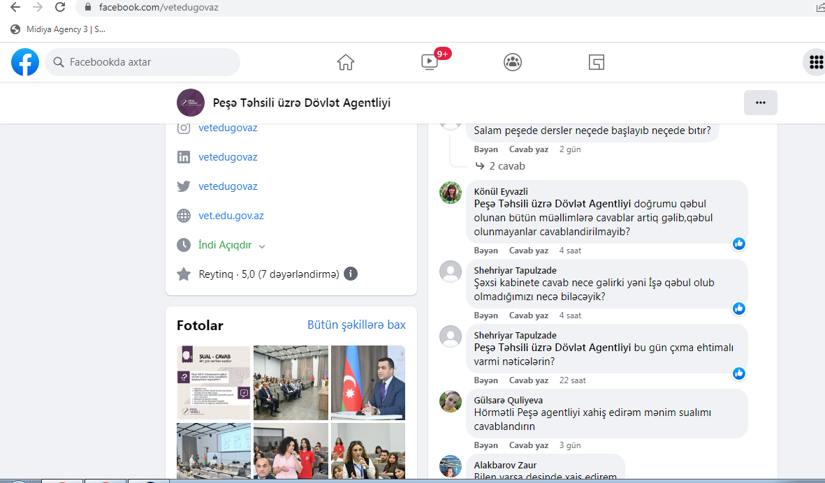Open the LinkedIn vetedugovaz link

click(x=228, y=157)
